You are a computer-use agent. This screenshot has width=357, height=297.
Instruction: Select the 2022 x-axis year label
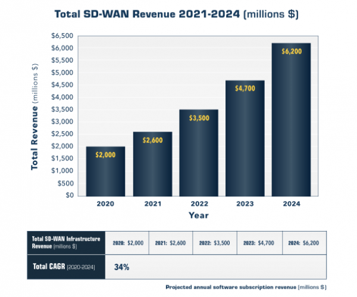(199, 204)
